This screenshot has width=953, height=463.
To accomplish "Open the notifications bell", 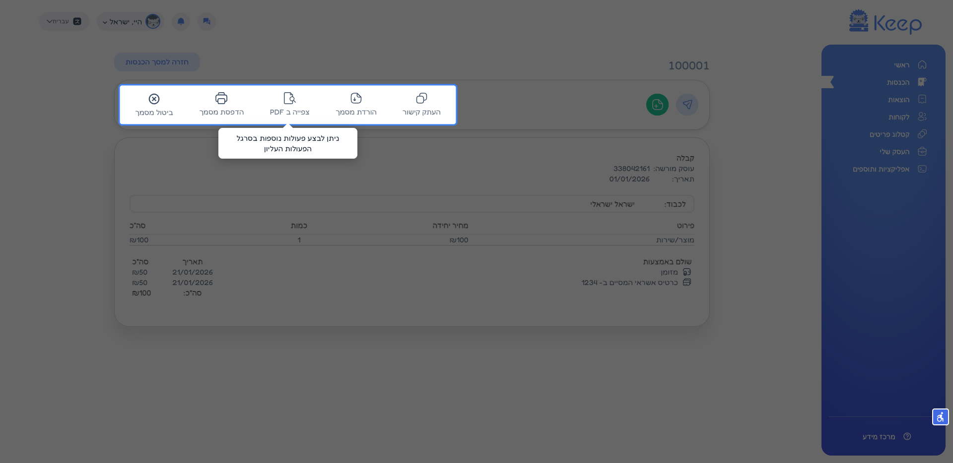I will coord(181,21).
